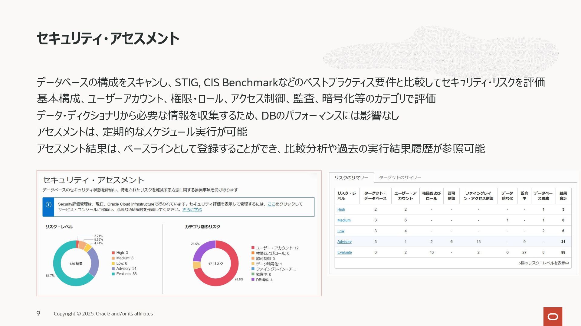Switch to the リスクのサマリー tab

pyautogui.click(x=351, y=177)
